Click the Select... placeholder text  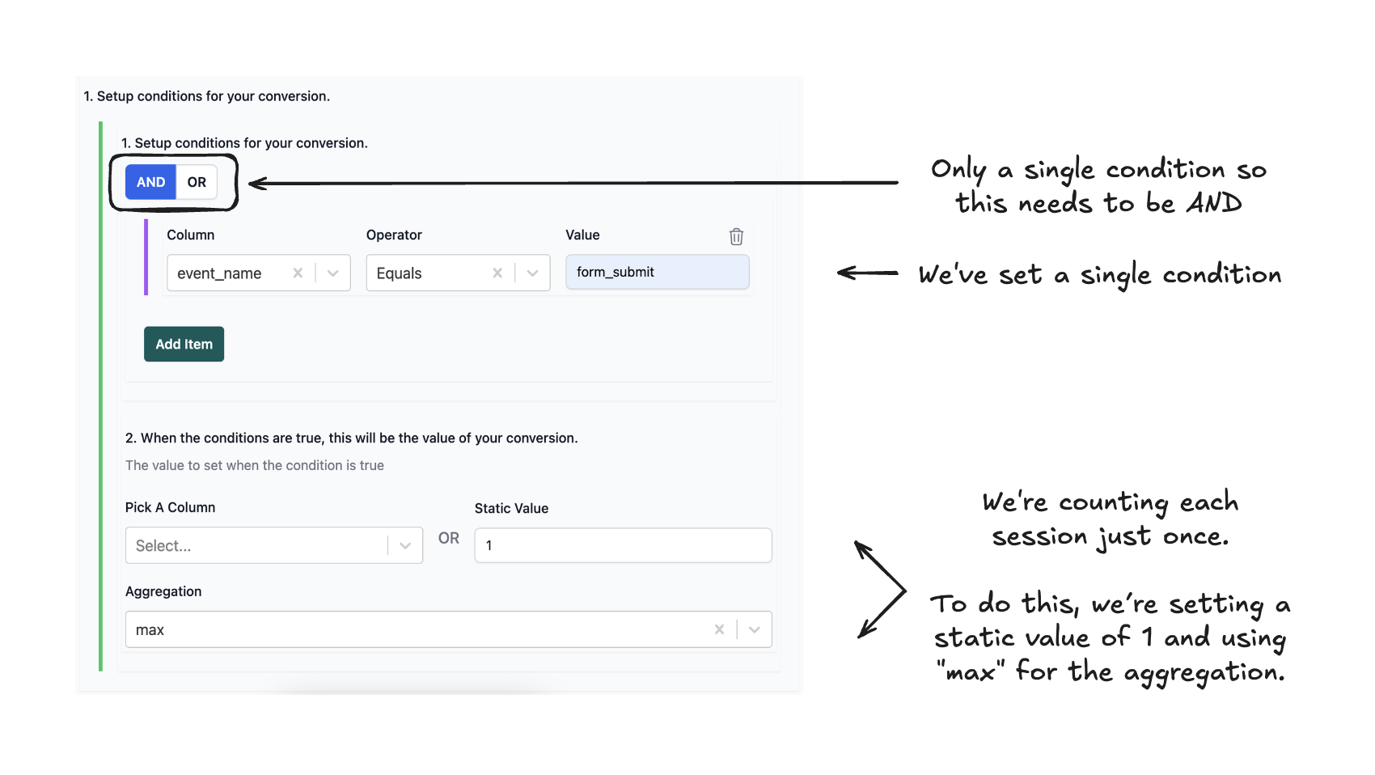[x=163, y=546]
